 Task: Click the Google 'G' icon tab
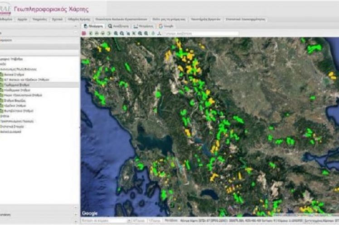coord(161,26)
